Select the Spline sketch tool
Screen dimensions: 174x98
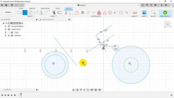pos(36,13)
